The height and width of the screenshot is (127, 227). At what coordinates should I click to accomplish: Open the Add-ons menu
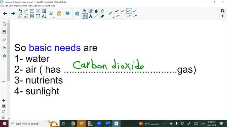37,6
